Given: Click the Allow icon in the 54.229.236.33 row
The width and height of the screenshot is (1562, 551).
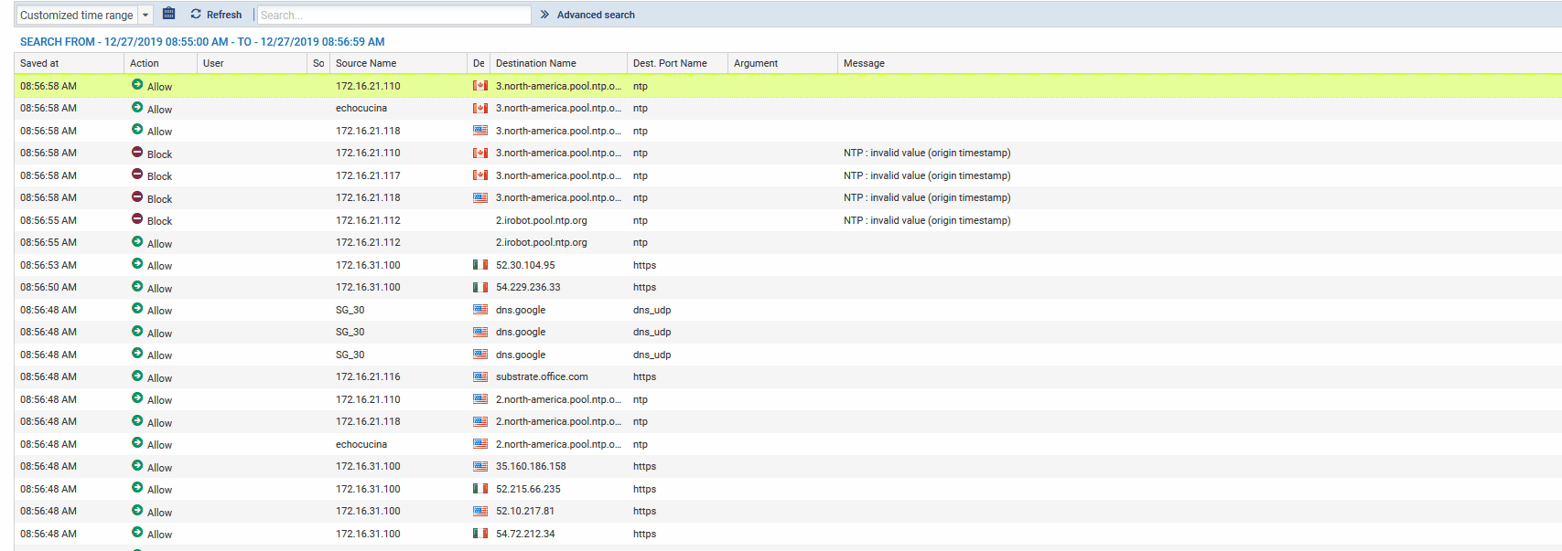Looking at the screenshot, I should [x=137, y=287].
